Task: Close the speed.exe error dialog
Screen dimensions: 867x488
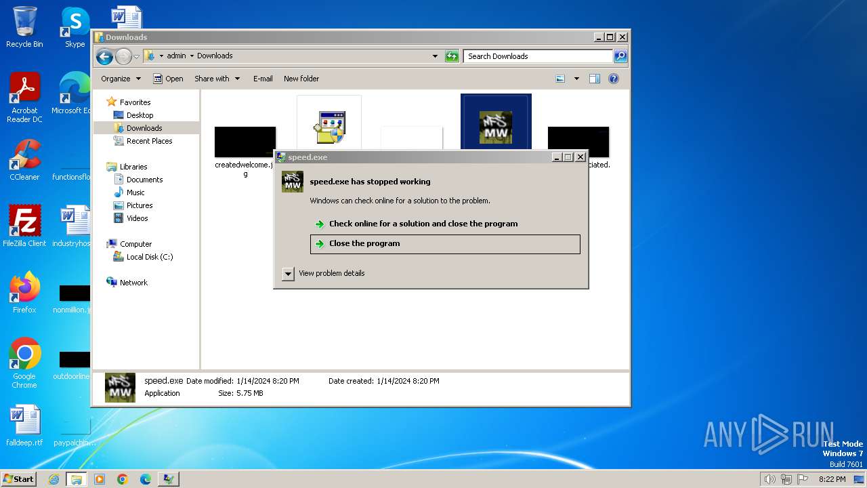Action: [x=580, y=157]
